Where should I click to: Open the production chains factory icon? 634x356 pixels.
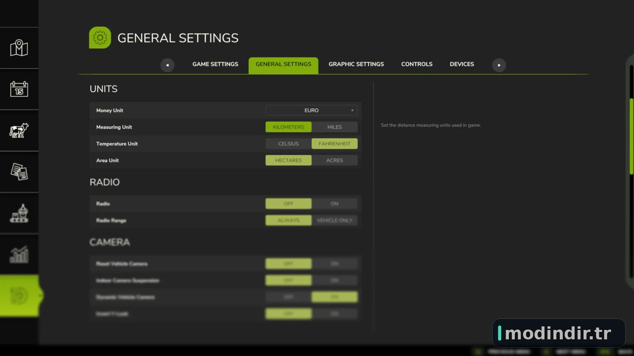pyautogui.click(x=19, y=213)
